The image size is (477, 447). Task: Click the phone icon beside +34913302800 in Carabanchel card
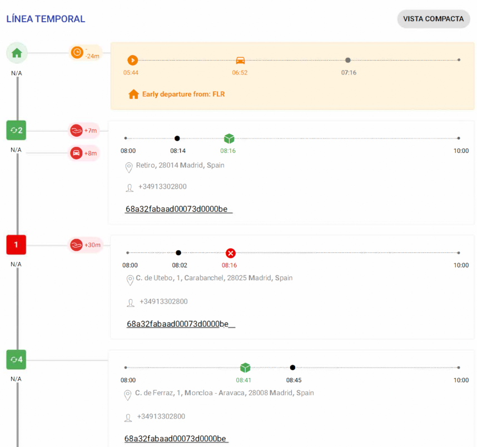pyautogui.click(x=130, y=303)
